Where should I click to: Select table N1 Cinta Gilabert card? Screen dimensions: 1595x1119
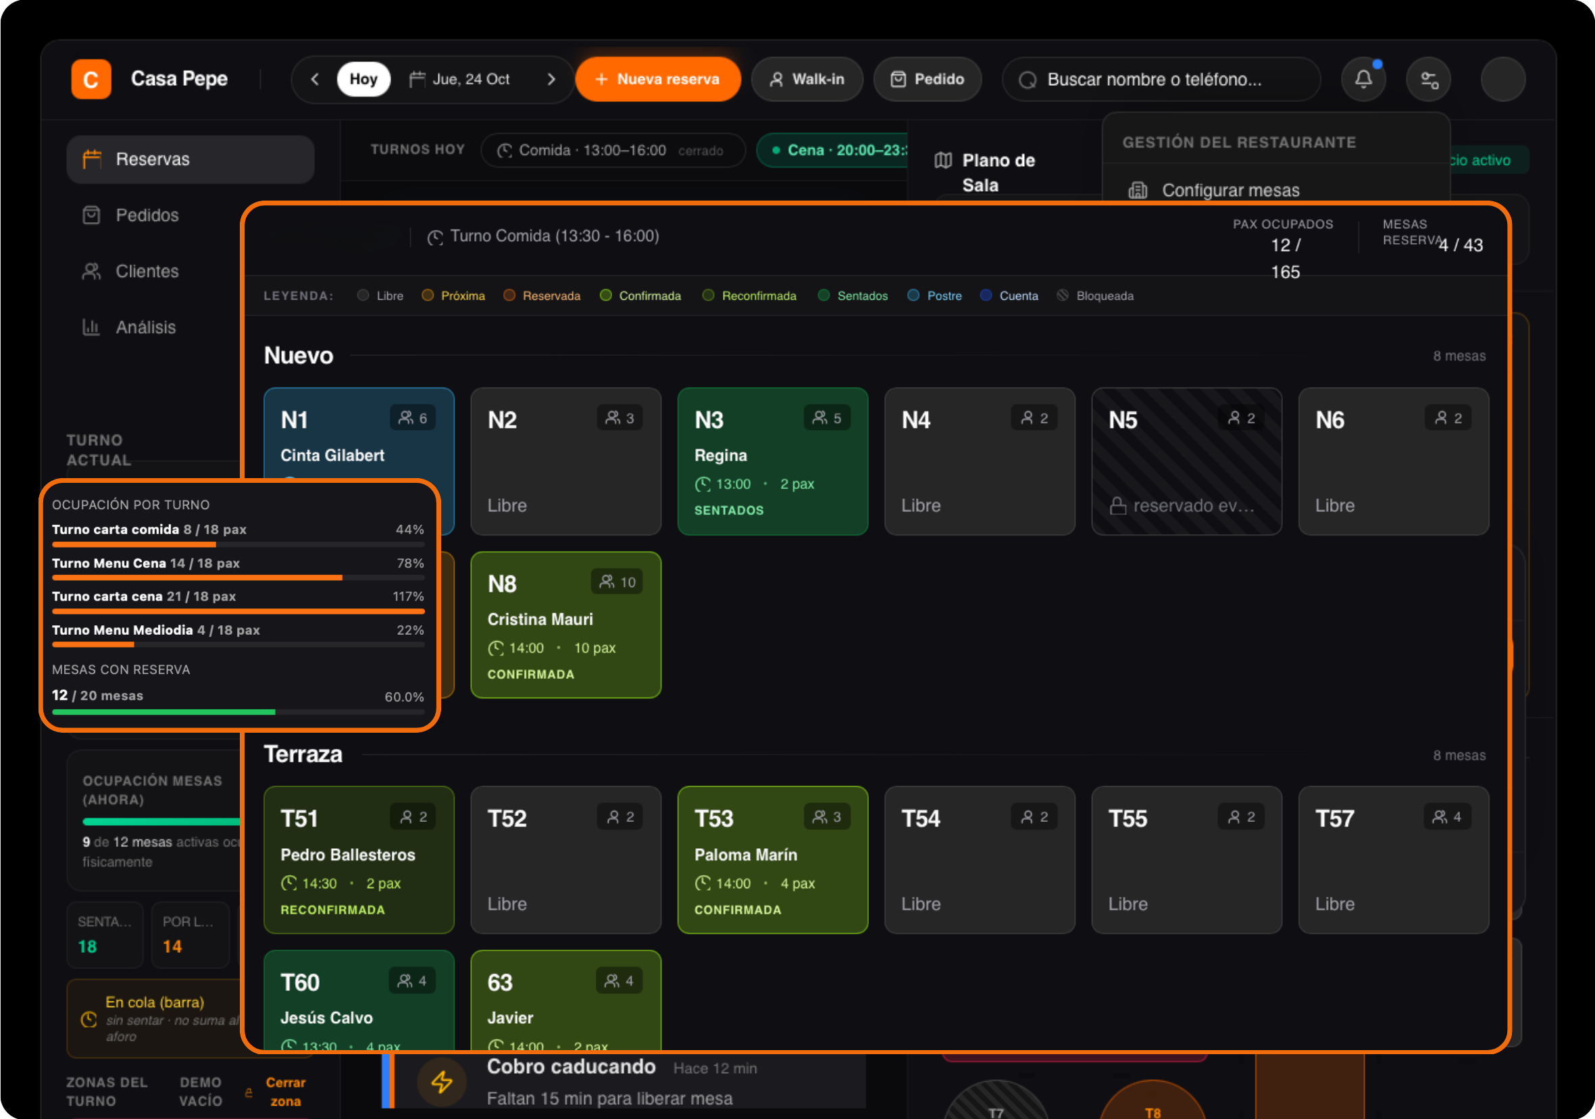pyautogui.click(x=359, y=436)
